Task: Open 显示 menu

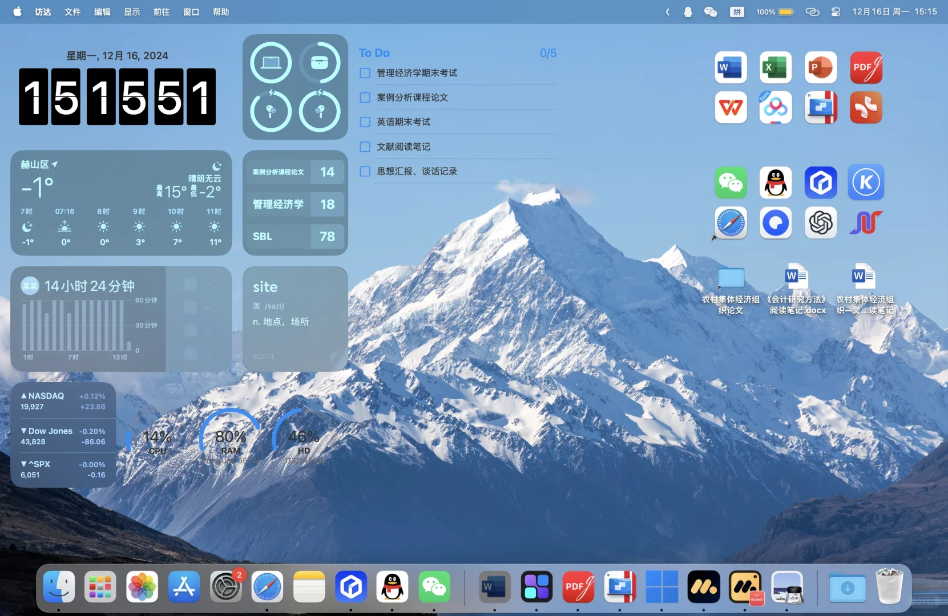Action: [132, 11]
